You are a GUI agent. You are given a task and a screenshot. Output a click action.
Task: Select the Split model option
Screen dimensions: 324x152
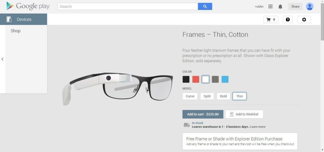pyautogui.click(x=207, y=96)
